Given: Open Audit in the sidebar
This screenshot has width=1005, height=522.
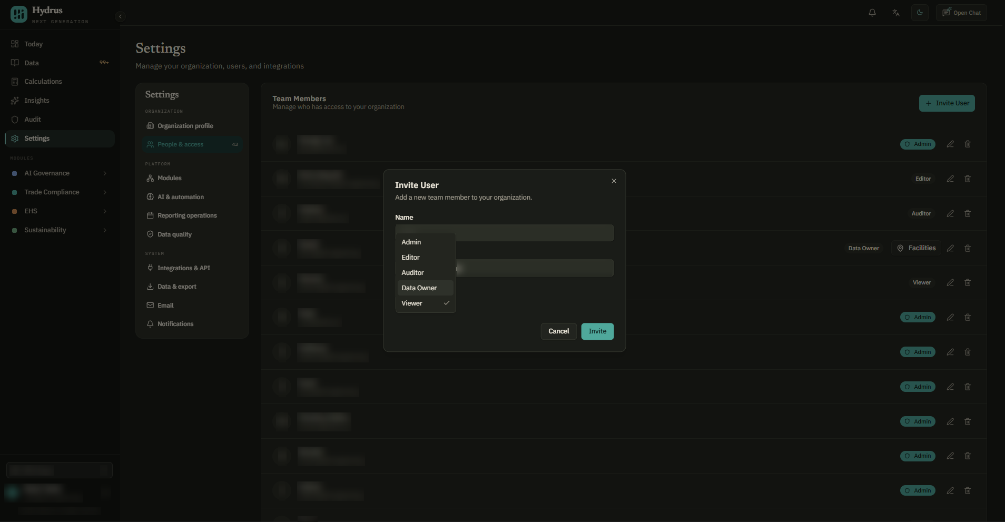Looking at the screenshot, I should (60, 120).
